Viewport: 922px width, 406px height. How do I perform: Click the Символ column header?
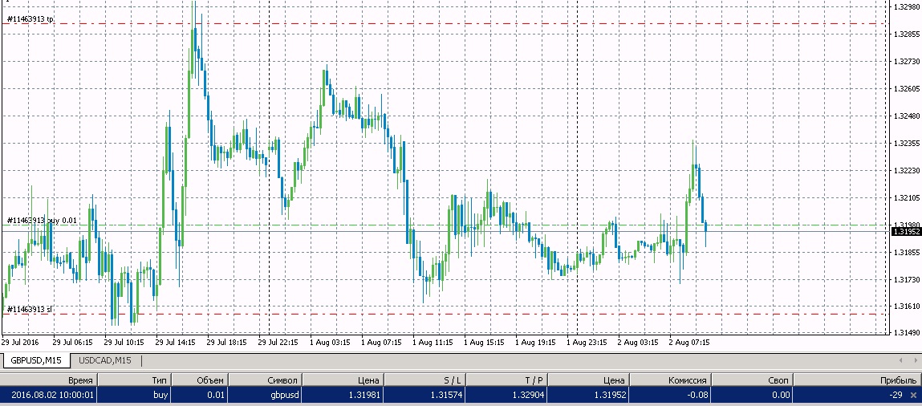[265, 380]
